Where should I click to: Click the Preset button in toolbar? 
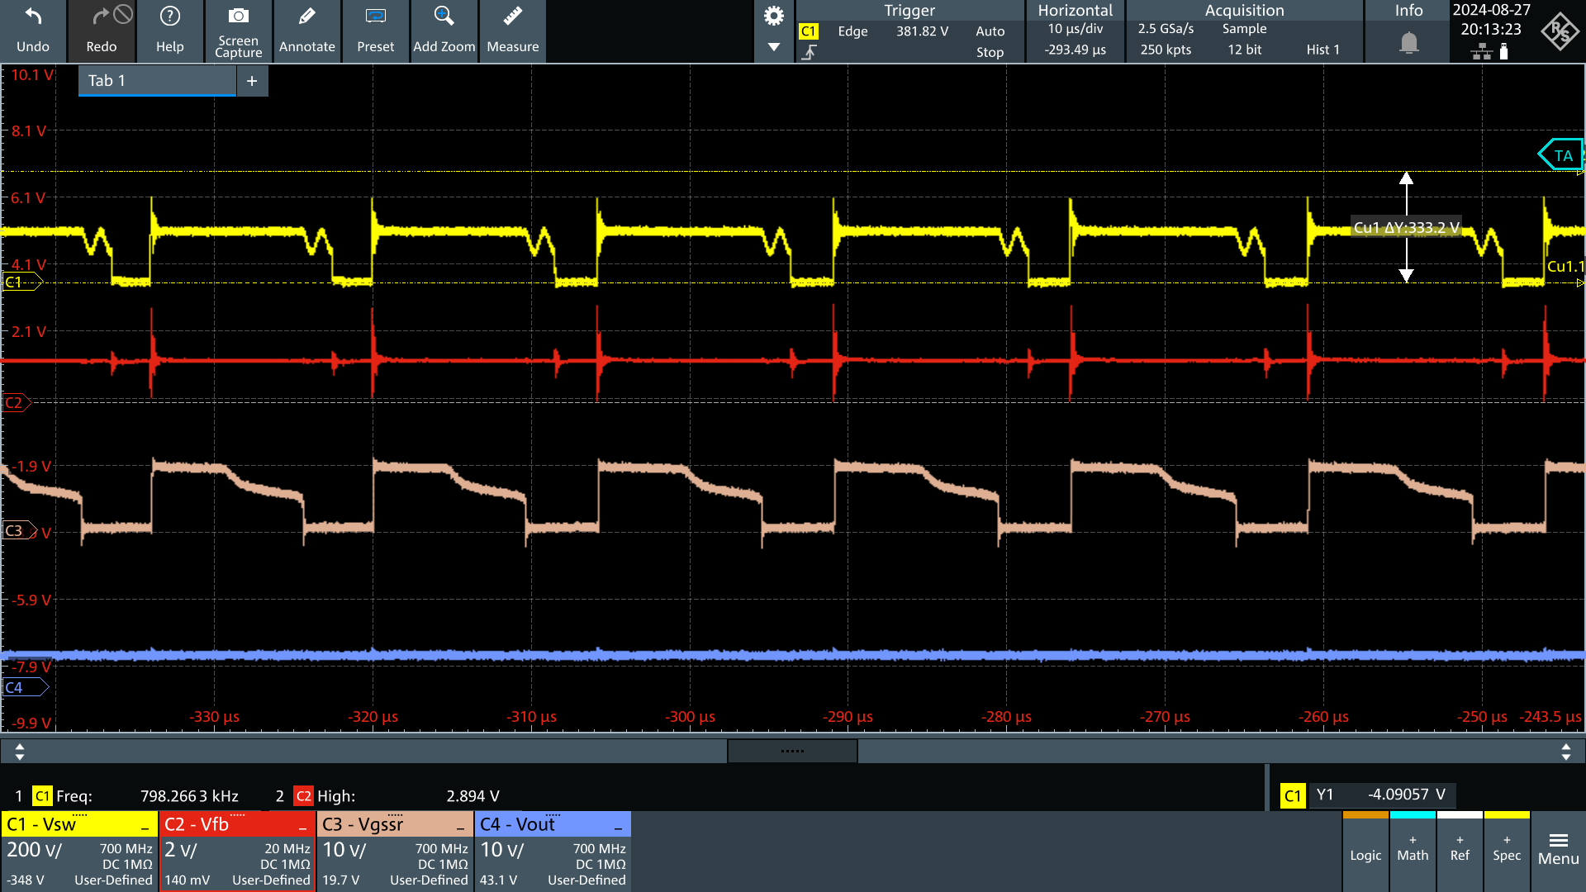tap(375, 30)
